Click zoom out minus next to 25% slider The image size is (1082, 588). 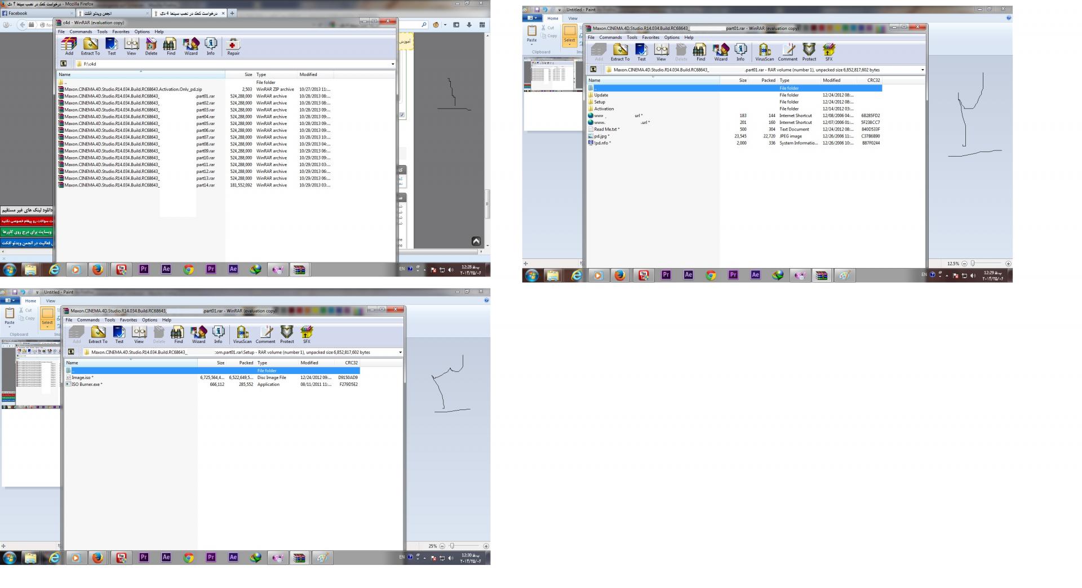point(442,546)
